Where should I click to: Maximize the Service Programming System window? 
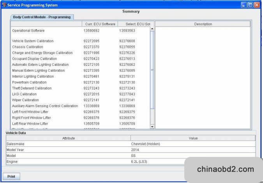pyautogui.click(x=250, y=5)
